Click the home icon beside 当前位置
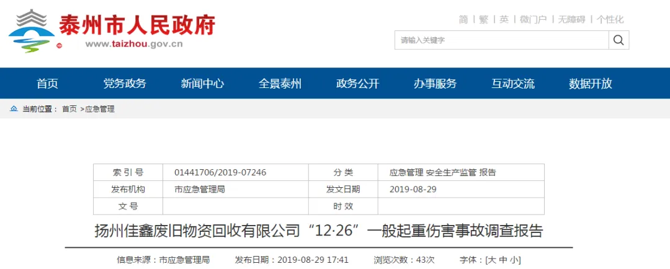 click(14, 109)
